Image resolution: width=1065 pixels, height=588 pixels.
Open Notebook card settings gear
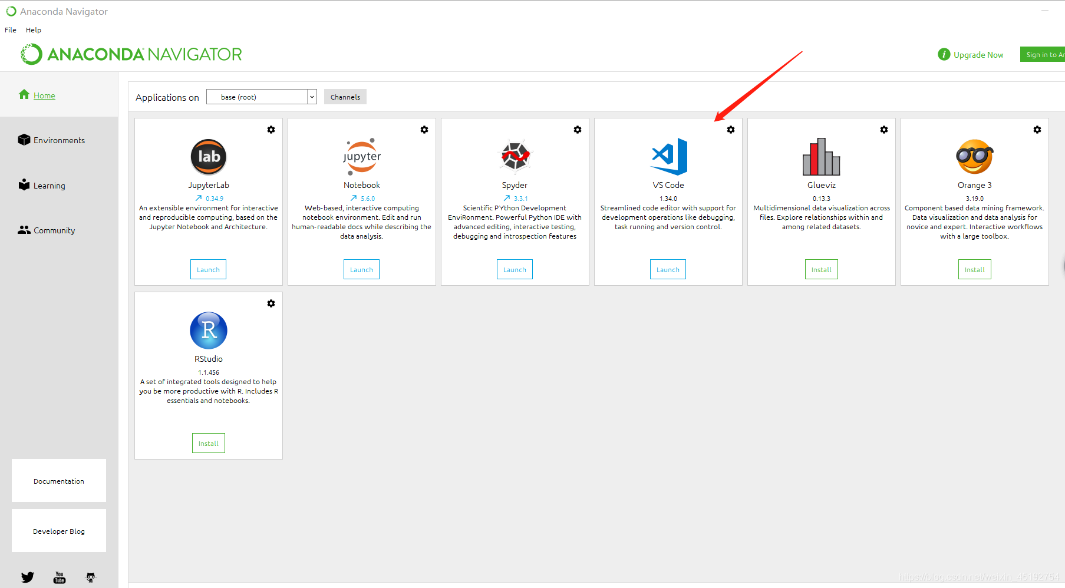tap(424, 130)
